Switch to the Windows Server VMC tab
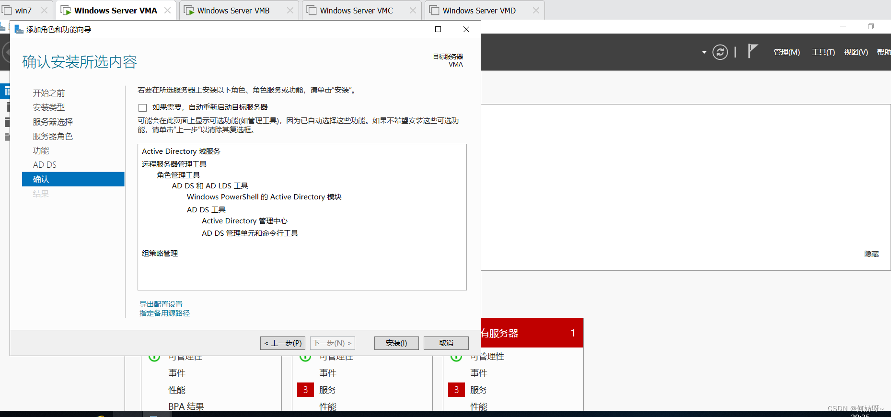 point(362,10)
